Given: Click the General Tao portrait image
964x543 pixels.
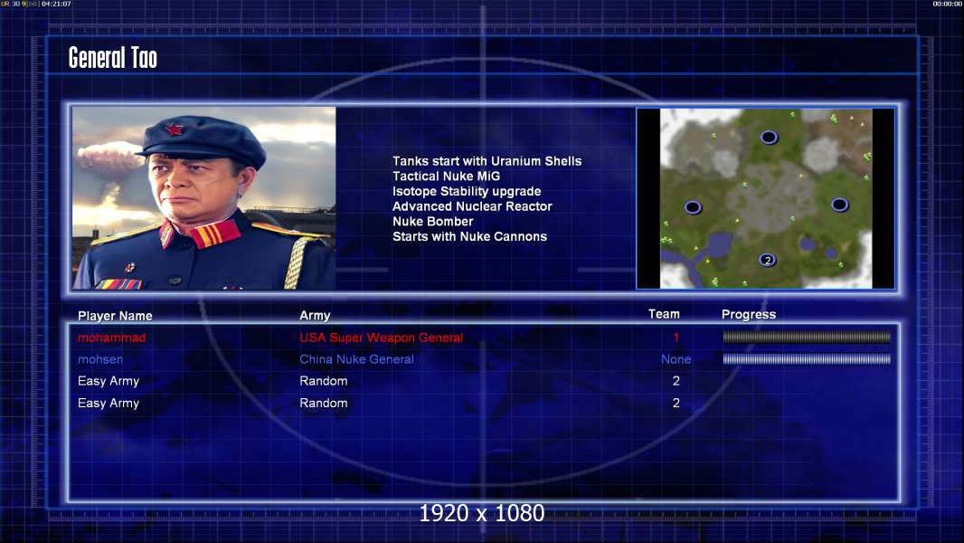Looking at the screenshot, I should click(x=204, y=197).
